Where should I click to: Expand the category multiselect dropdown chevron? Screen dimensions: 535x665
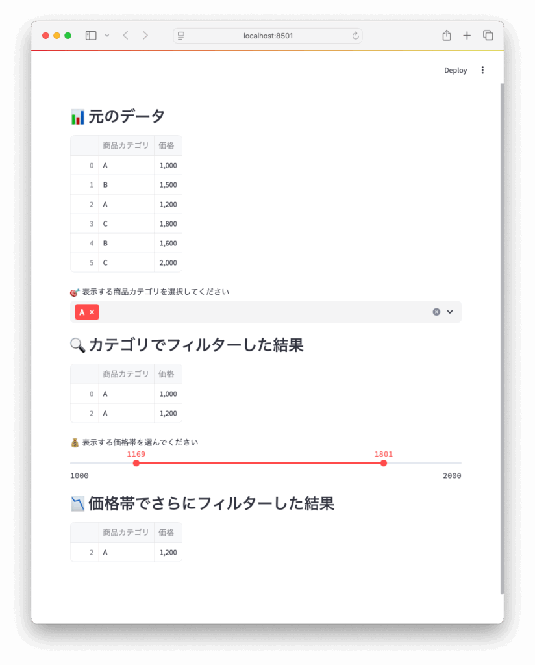pos(450,312)
